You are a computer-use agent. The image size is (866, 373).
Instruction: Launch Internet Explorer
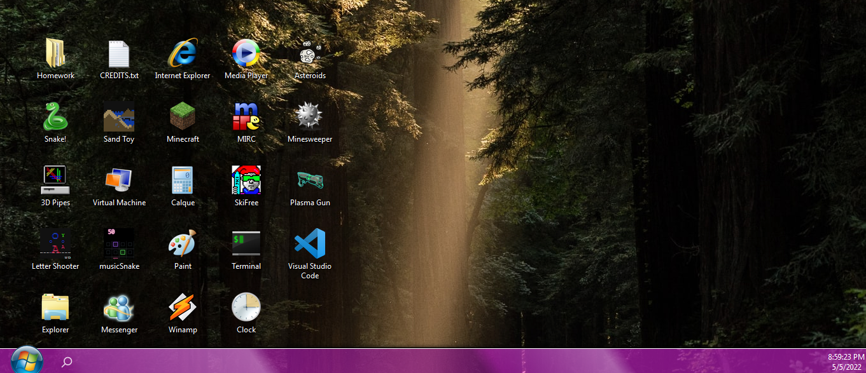(183, 58)
